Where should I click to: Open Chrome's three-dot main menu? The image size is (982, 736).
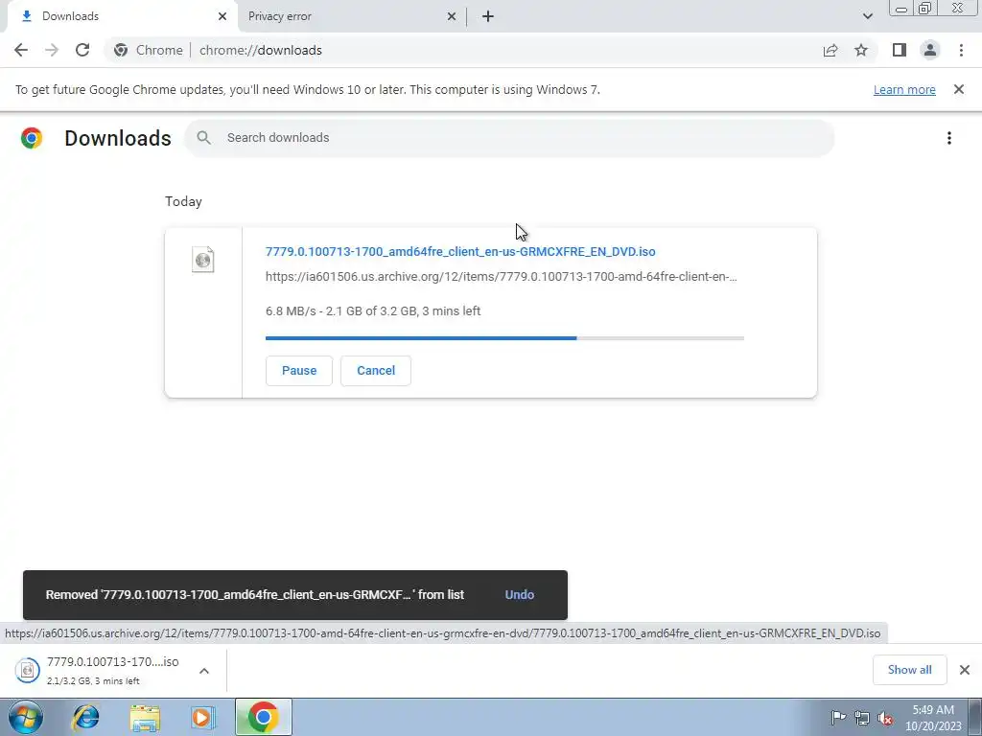[x=961, y=50]
